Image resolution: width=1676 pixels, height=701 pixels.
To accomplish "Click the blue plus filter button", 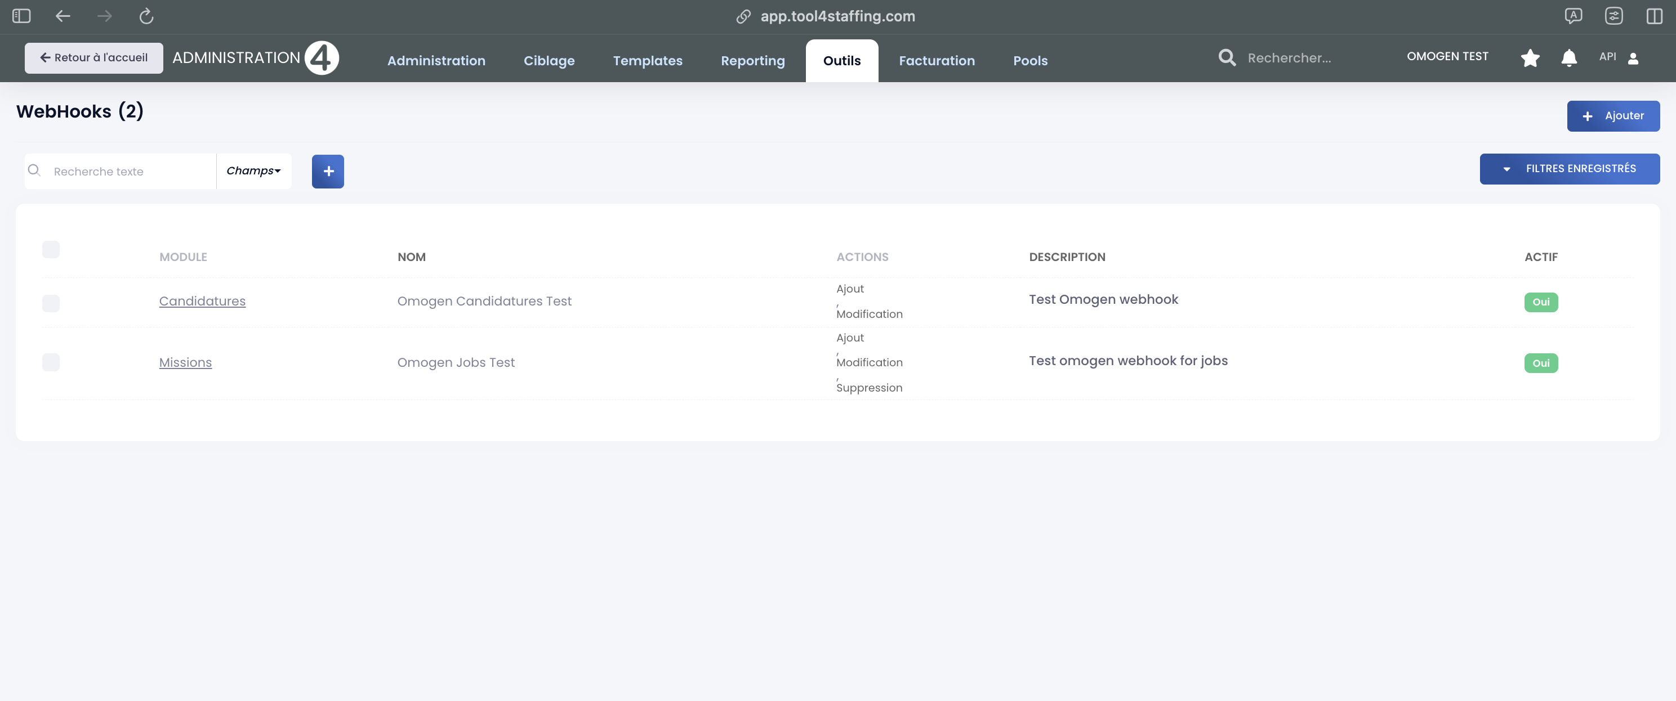I will tap(328, 172).
